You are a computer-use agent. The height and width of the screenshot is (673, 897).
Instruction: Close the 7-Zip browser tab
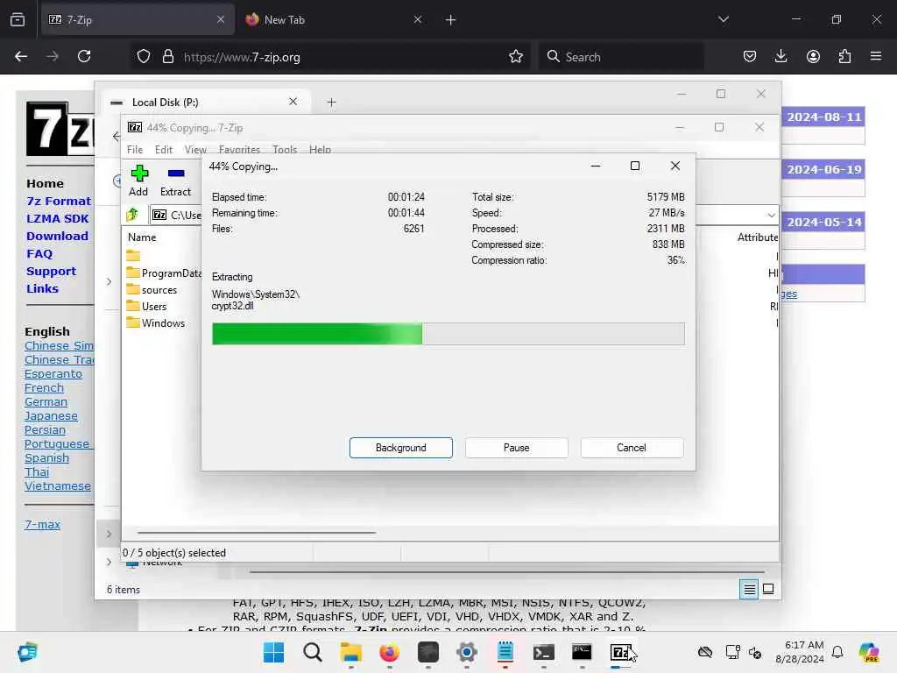[x=220, y=19]
